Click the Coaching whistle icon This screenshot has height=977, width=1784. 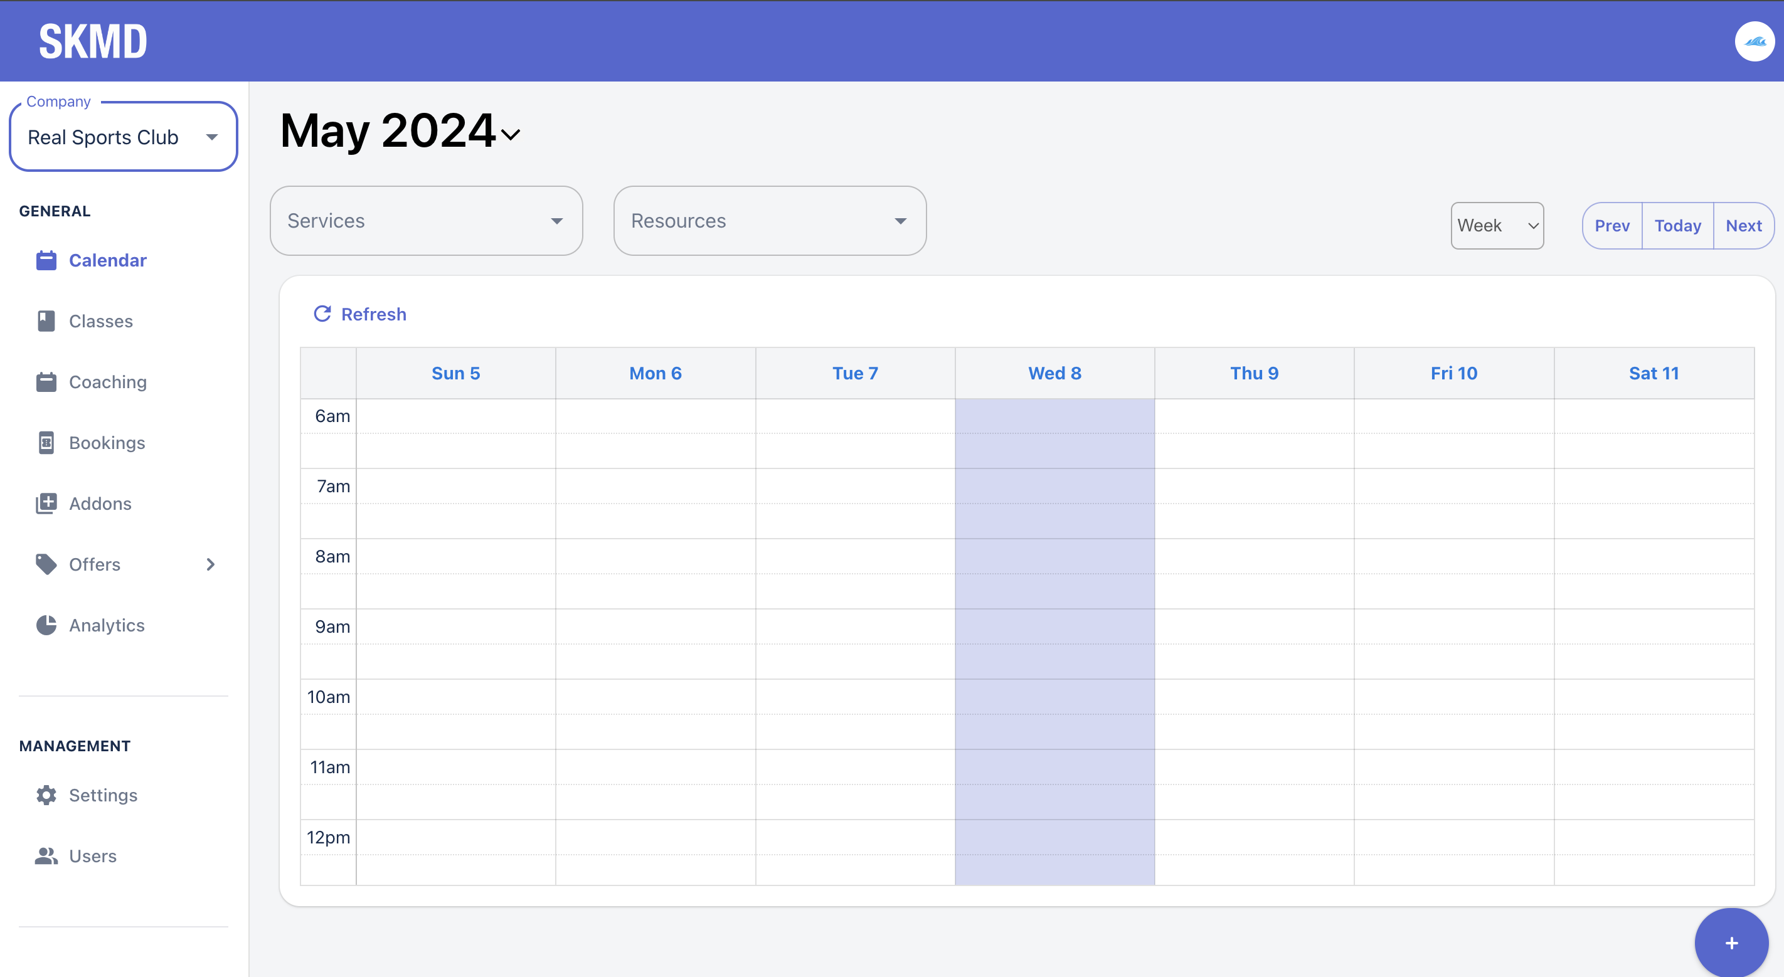pos(46,381)
